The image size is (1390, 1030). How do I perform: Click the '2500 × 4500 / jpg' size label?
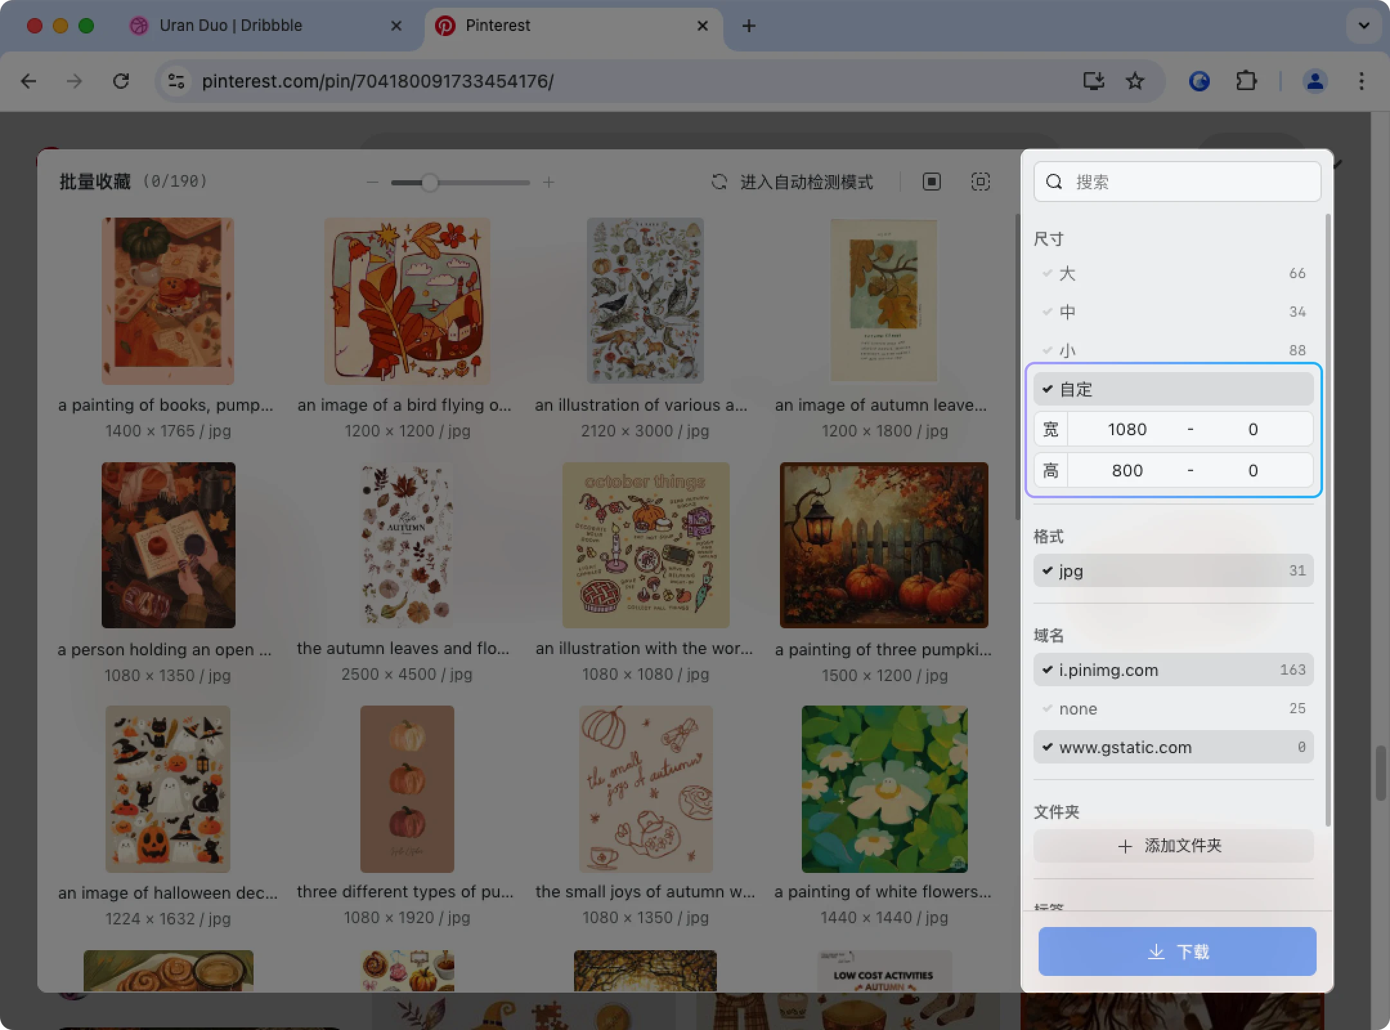[x=407, y=674]
